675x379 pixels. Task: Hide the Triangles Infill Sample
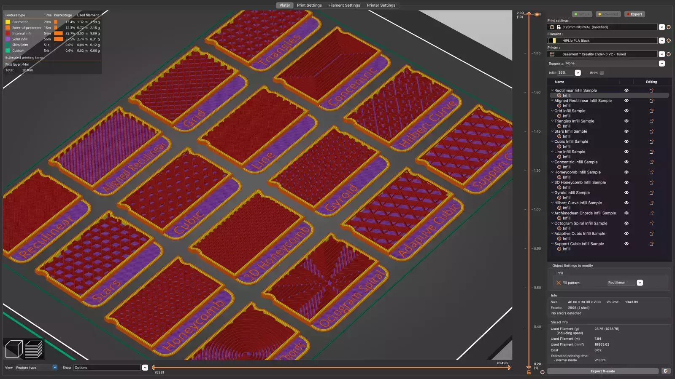(x=626, y=121)
